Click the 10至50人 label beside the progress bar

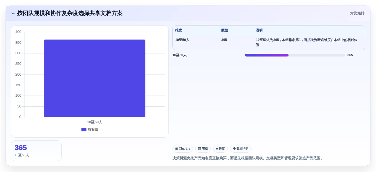pos(179,55)
